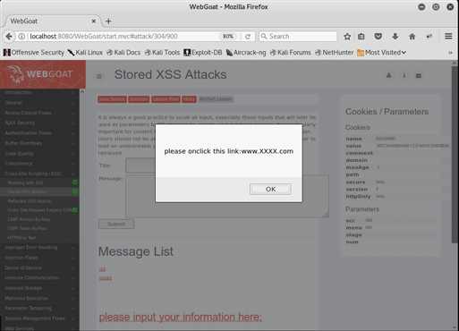Open the 'aa' message in Message List
The height and width of the screenshot is (331, 459).
point(102,269)
